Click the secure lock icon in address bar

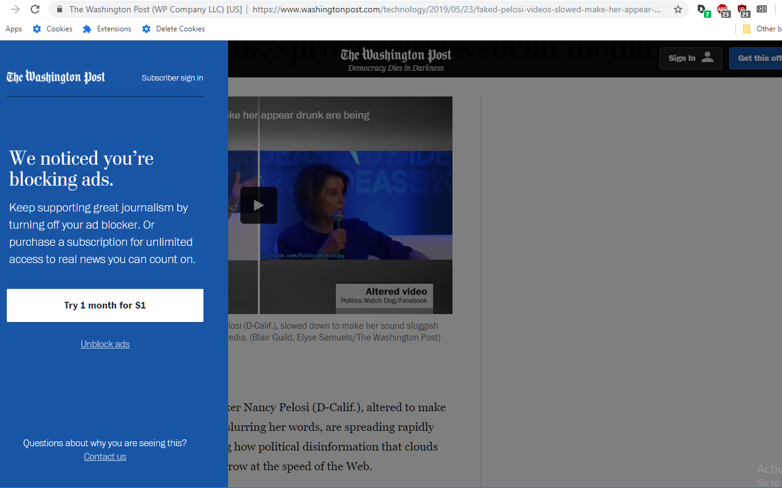tap(60, 9)
